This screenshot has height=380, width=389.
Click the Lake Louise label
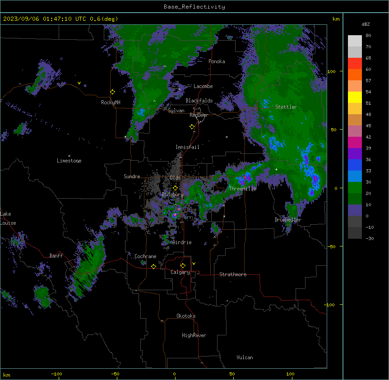click(x=8, y=218)
